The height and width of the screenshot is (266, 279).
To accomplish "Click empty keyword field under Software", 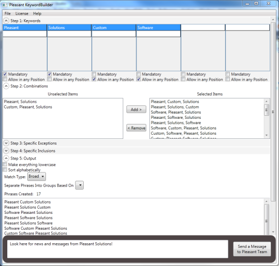I will point(159,34).
